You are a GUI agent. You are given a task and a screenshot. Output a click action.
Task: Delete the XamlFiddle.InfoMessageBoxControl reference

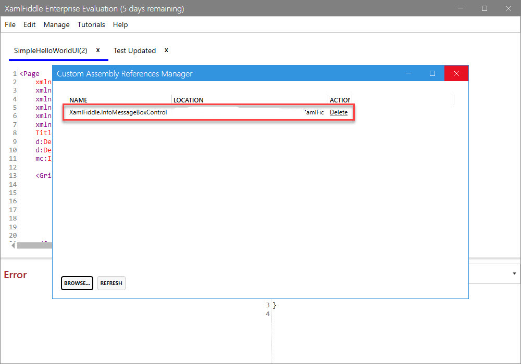[x=339, y=112]
